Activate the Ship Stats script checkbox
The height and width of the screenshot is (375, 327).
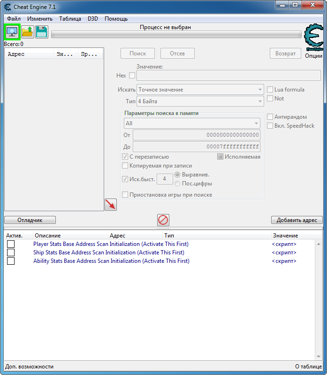(x=11, y=253)
